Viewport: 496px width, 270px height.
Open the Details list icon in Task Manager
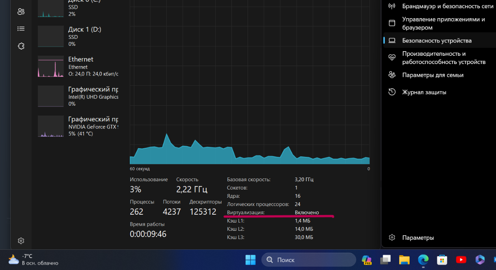click(21, 29)
